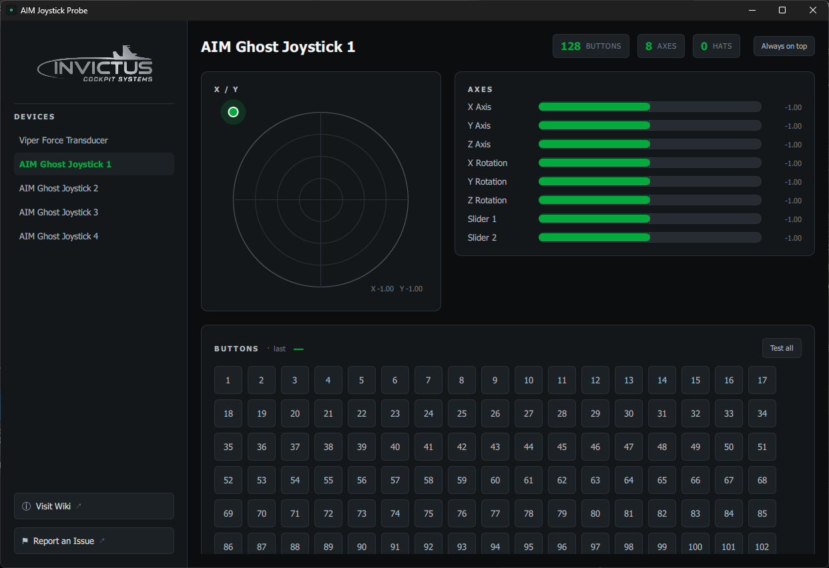Select AIM Ghost Joystick 3 device

coord(94,212)
